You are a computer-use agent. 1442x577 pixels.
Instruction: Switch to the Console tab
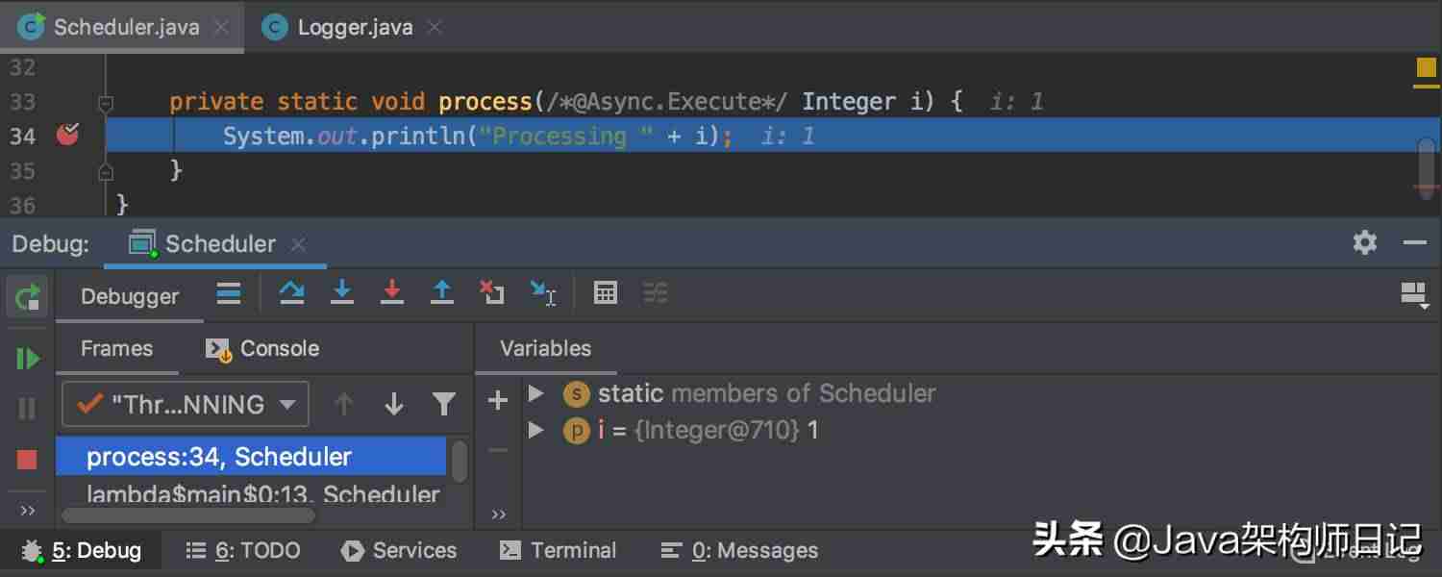coord(262,348)
